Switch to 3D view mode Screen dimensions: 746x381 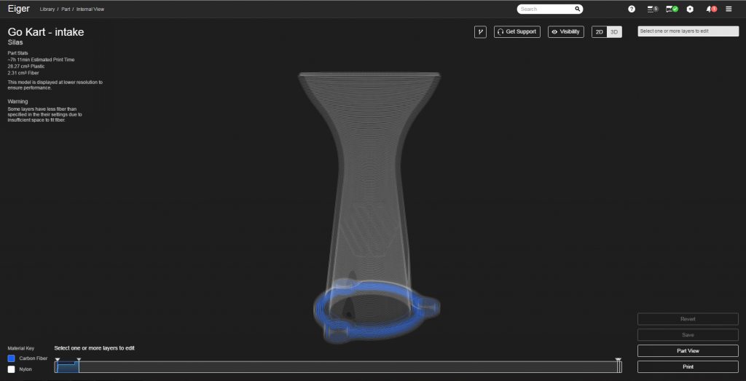614,32
